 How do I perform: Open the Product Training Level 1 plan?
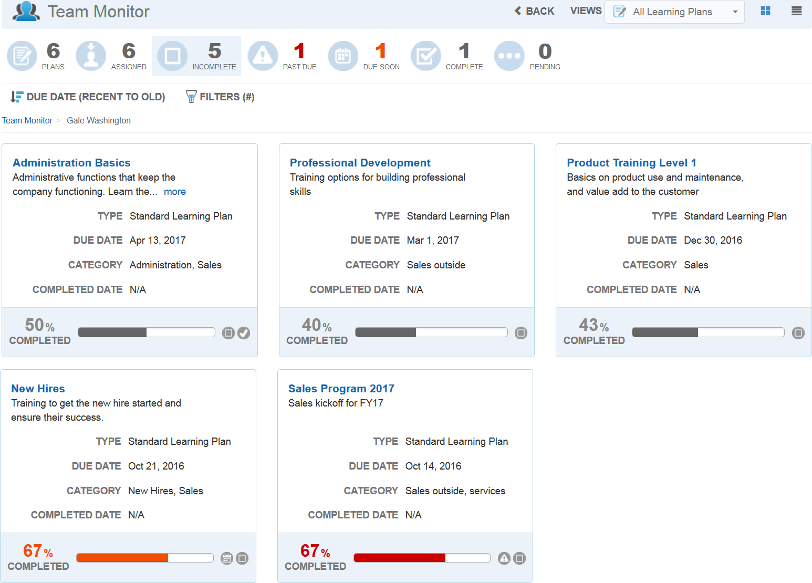(632, 163)
